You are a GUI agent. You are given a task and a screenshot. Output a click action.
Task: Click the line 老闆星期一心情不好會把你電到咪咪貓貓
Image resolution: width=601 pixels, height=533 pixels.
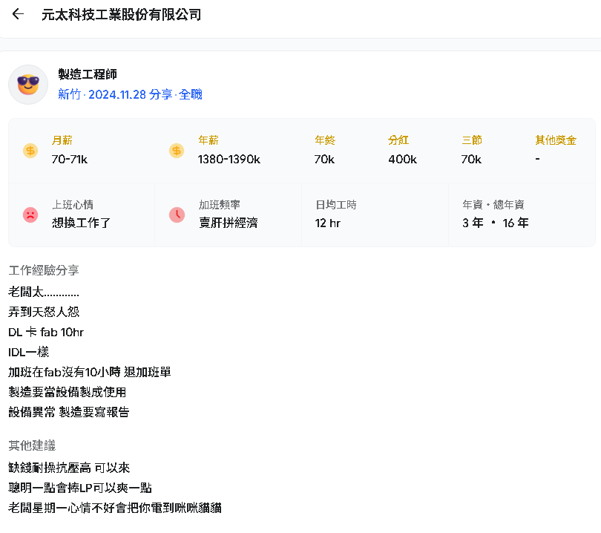115,508
